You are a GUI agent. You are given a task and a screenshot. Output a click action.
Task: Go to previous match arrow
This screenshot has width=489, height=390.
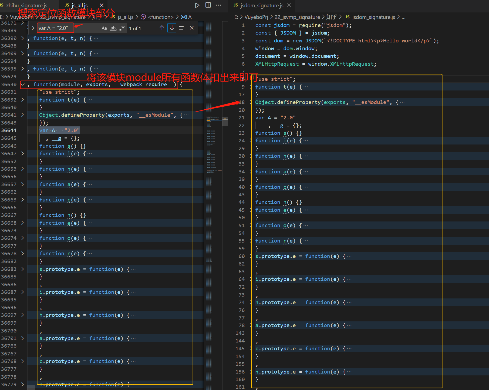tap(162, 28)
